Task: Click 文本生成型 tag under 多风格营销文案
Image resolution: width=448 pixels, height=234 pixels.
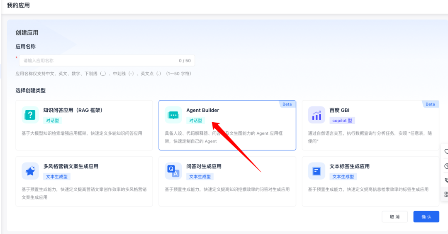Action: pos(56,177)
